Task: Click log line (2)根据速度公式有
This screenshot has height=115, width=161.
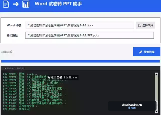Action: tap(31, 85)
